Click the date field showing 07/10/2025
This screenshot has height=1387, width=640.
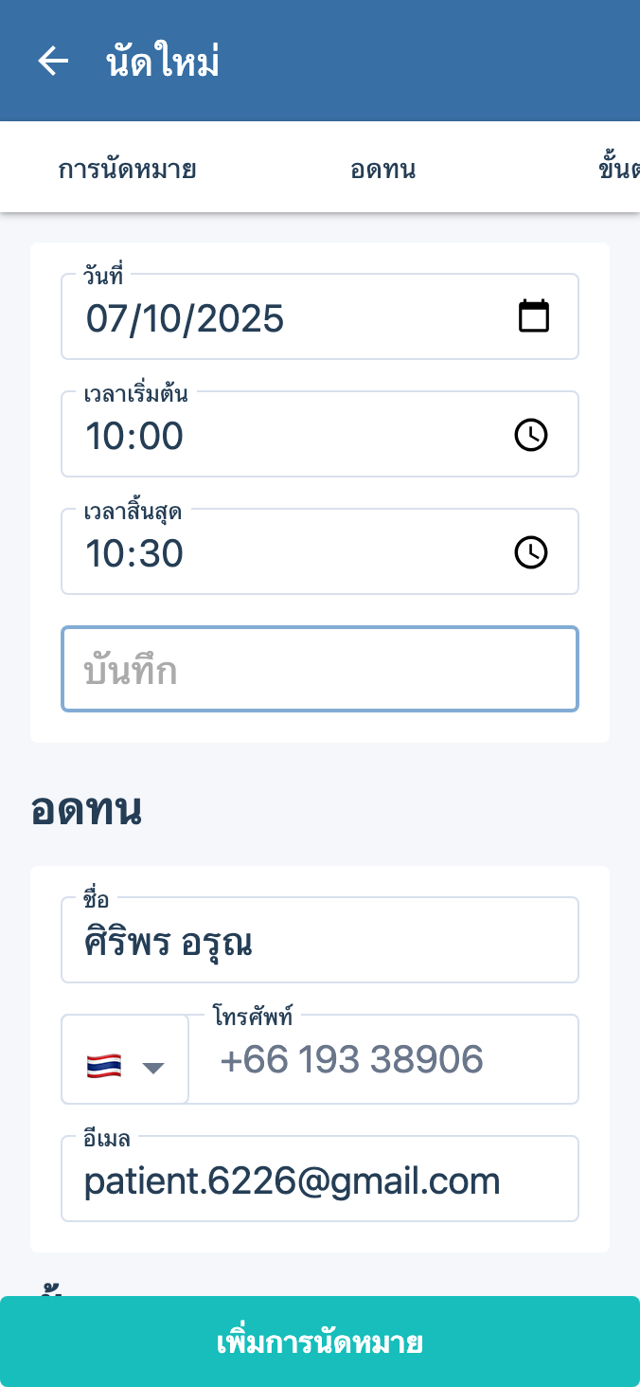(284, 318)
